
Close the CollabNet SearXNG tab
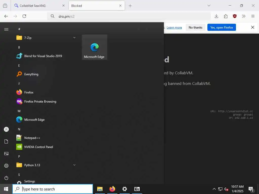coord(63,6)
